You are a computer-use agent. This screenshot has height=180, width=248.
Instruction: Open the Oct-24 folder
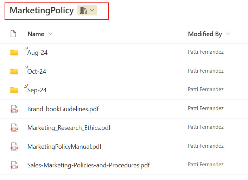(37, 72)
